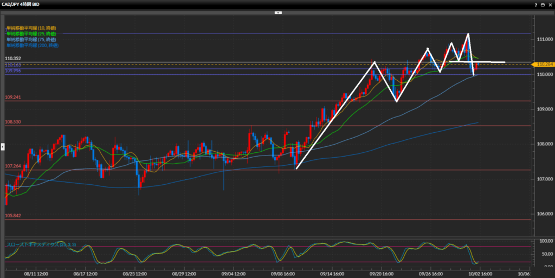Select the 109.241 red horizontal line label
Viewport: 555px width, 278px height.
[x=13, y=98]
